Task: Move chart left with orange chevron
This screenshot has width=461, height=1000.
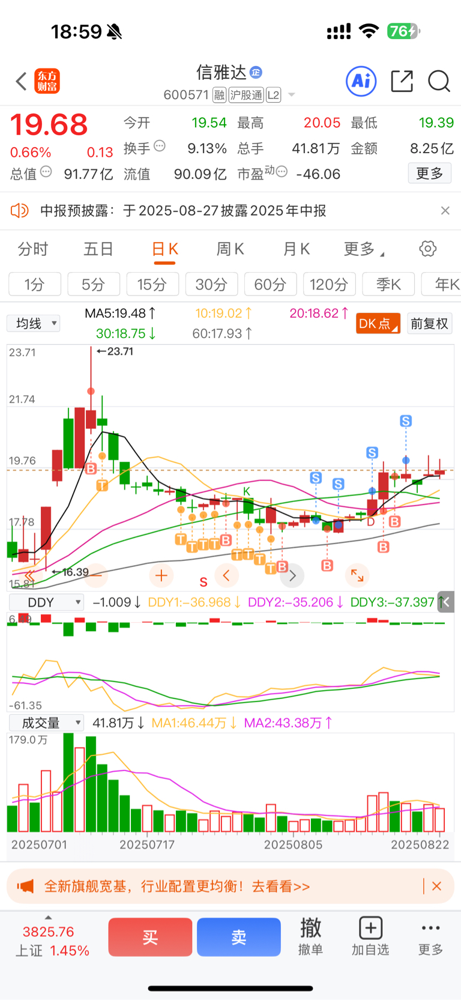Action: (226, 576)
